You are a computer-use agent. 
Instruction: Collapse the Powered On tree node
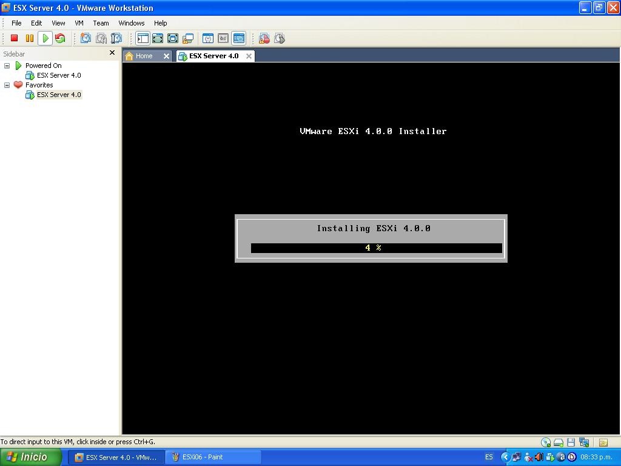(x=7, y=66)
